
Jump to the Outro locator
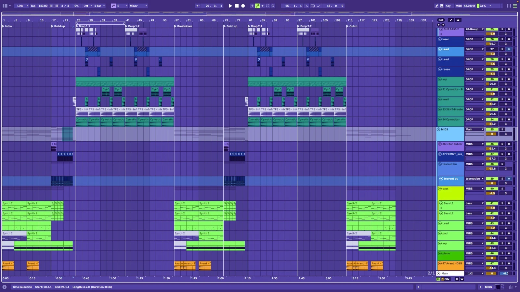tap(352, 26)
